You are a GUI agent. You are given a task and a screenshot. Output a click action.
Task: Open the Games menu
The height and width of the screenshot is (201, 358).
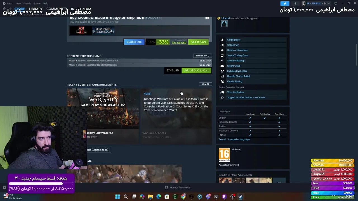pos(37,3)
